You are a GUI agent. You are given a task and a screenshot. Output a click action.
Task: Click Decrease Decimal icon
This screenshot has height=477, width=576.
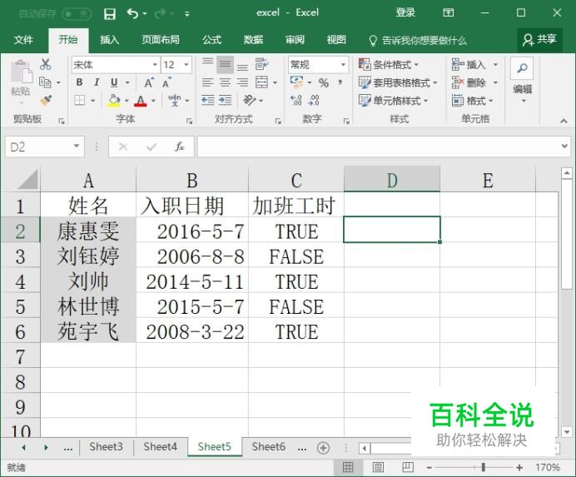click(314, 100)
